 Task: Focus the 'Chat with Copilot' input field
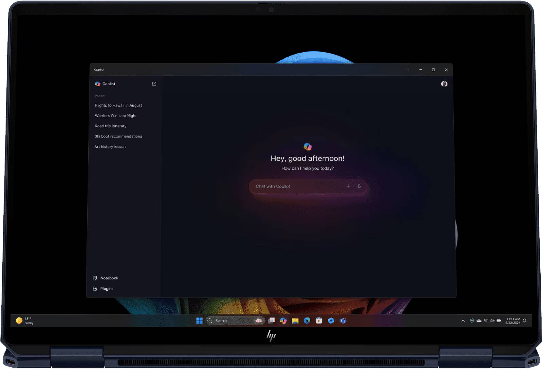(x=308, y=186)
